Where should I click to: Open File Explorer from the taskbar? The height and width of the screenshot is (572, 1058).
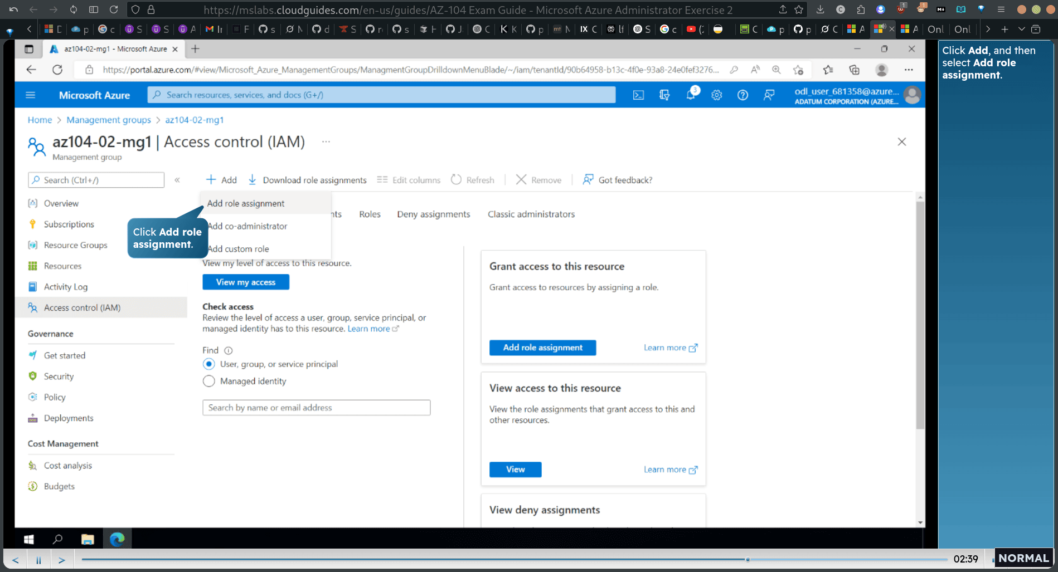[88, 539]
